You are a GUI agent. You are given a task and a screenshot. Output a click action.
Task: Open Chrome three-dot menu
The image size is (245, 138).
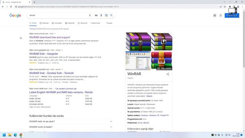242,7
